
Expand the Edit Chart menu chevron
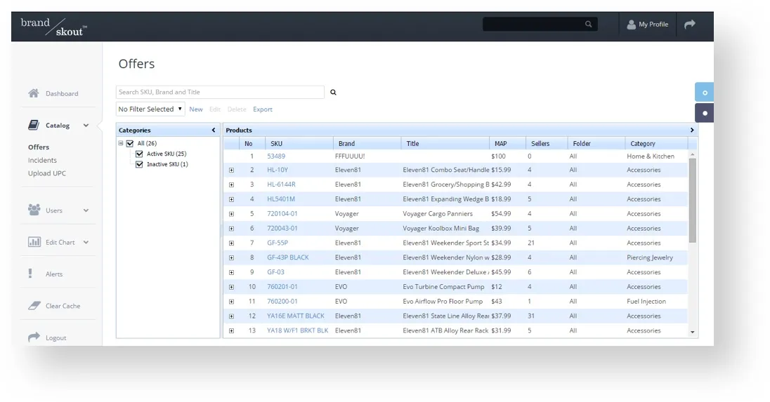point(86,242)
